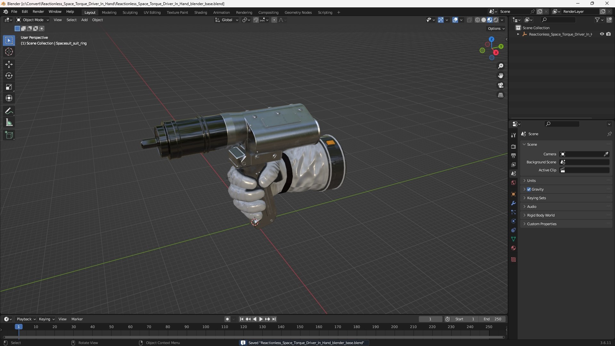
Task: Hide collection with eye icon in outliner
Action: (602, 34)
